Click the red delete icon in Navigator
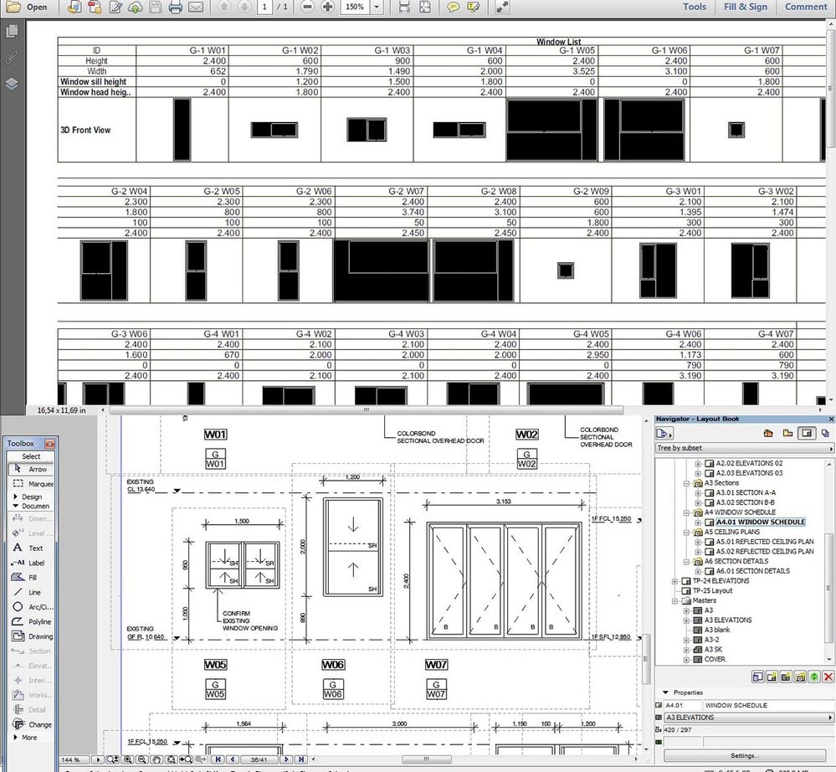The width and height of the screenshot is (836, 772). pos(828,677)
